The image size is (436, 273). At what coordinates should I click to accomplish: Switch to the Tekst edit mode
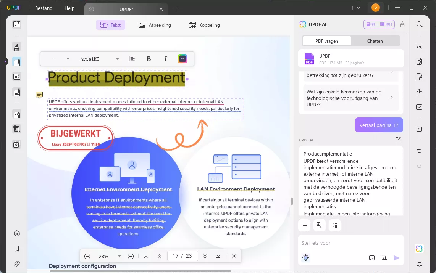tap(111, 25)
